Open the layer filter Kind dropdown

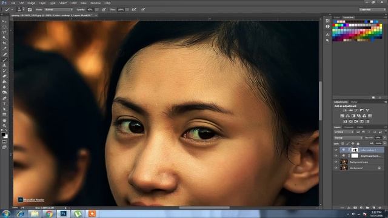click(x=344, y=132)
